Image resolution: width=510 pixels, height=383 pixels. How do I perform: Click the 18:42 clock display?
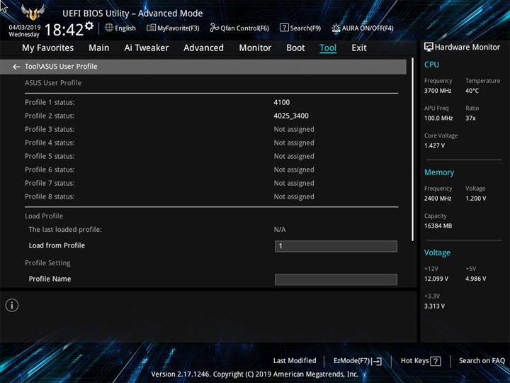[64, 30]
